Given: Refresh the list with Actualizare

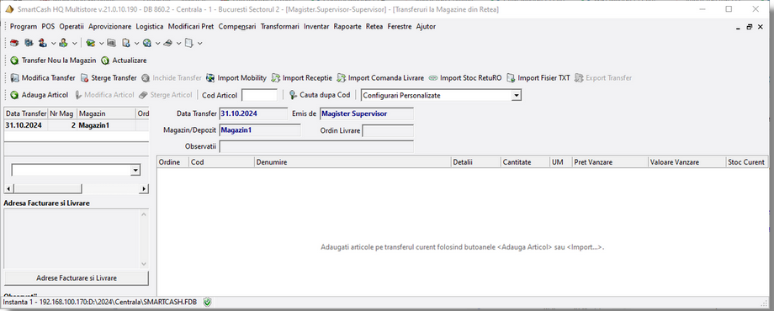Looking at the screenshot, I should [x=124, y=61].
